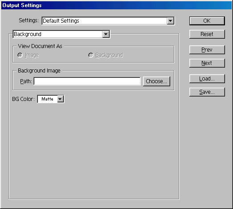Click Choose... to browse background image
This screenshot has width=233, height=209.
[x=156, y=81]
